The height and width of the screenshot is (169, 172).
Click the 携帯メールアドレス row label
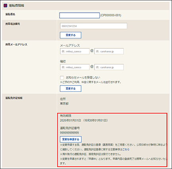point(16,45)
